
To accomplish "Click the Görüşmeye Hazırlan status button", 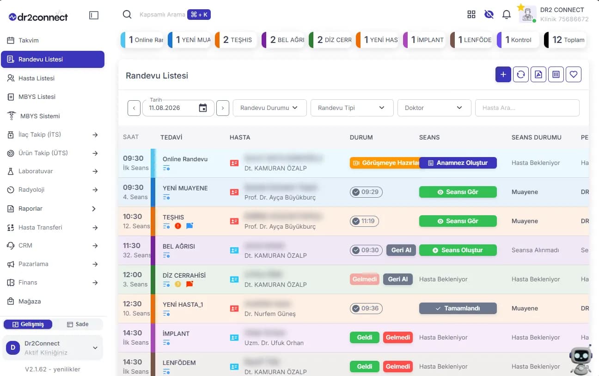I will pos(385,163).
